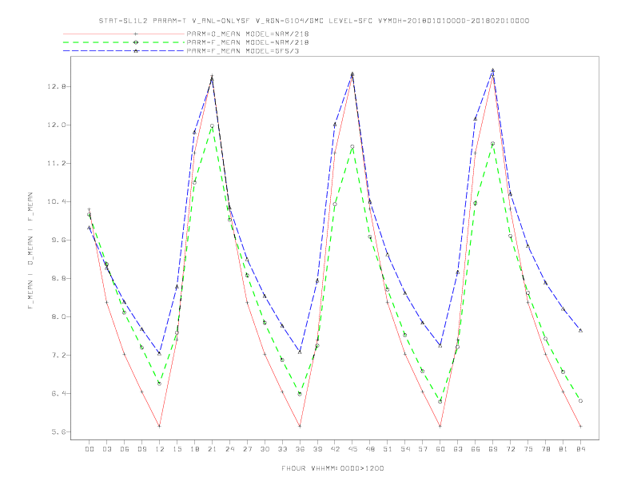Select green legend label PARM=F_MEAN MODEL=NAM/218
This screenshot has width=633, height=489.
click(x=248, y=42)
